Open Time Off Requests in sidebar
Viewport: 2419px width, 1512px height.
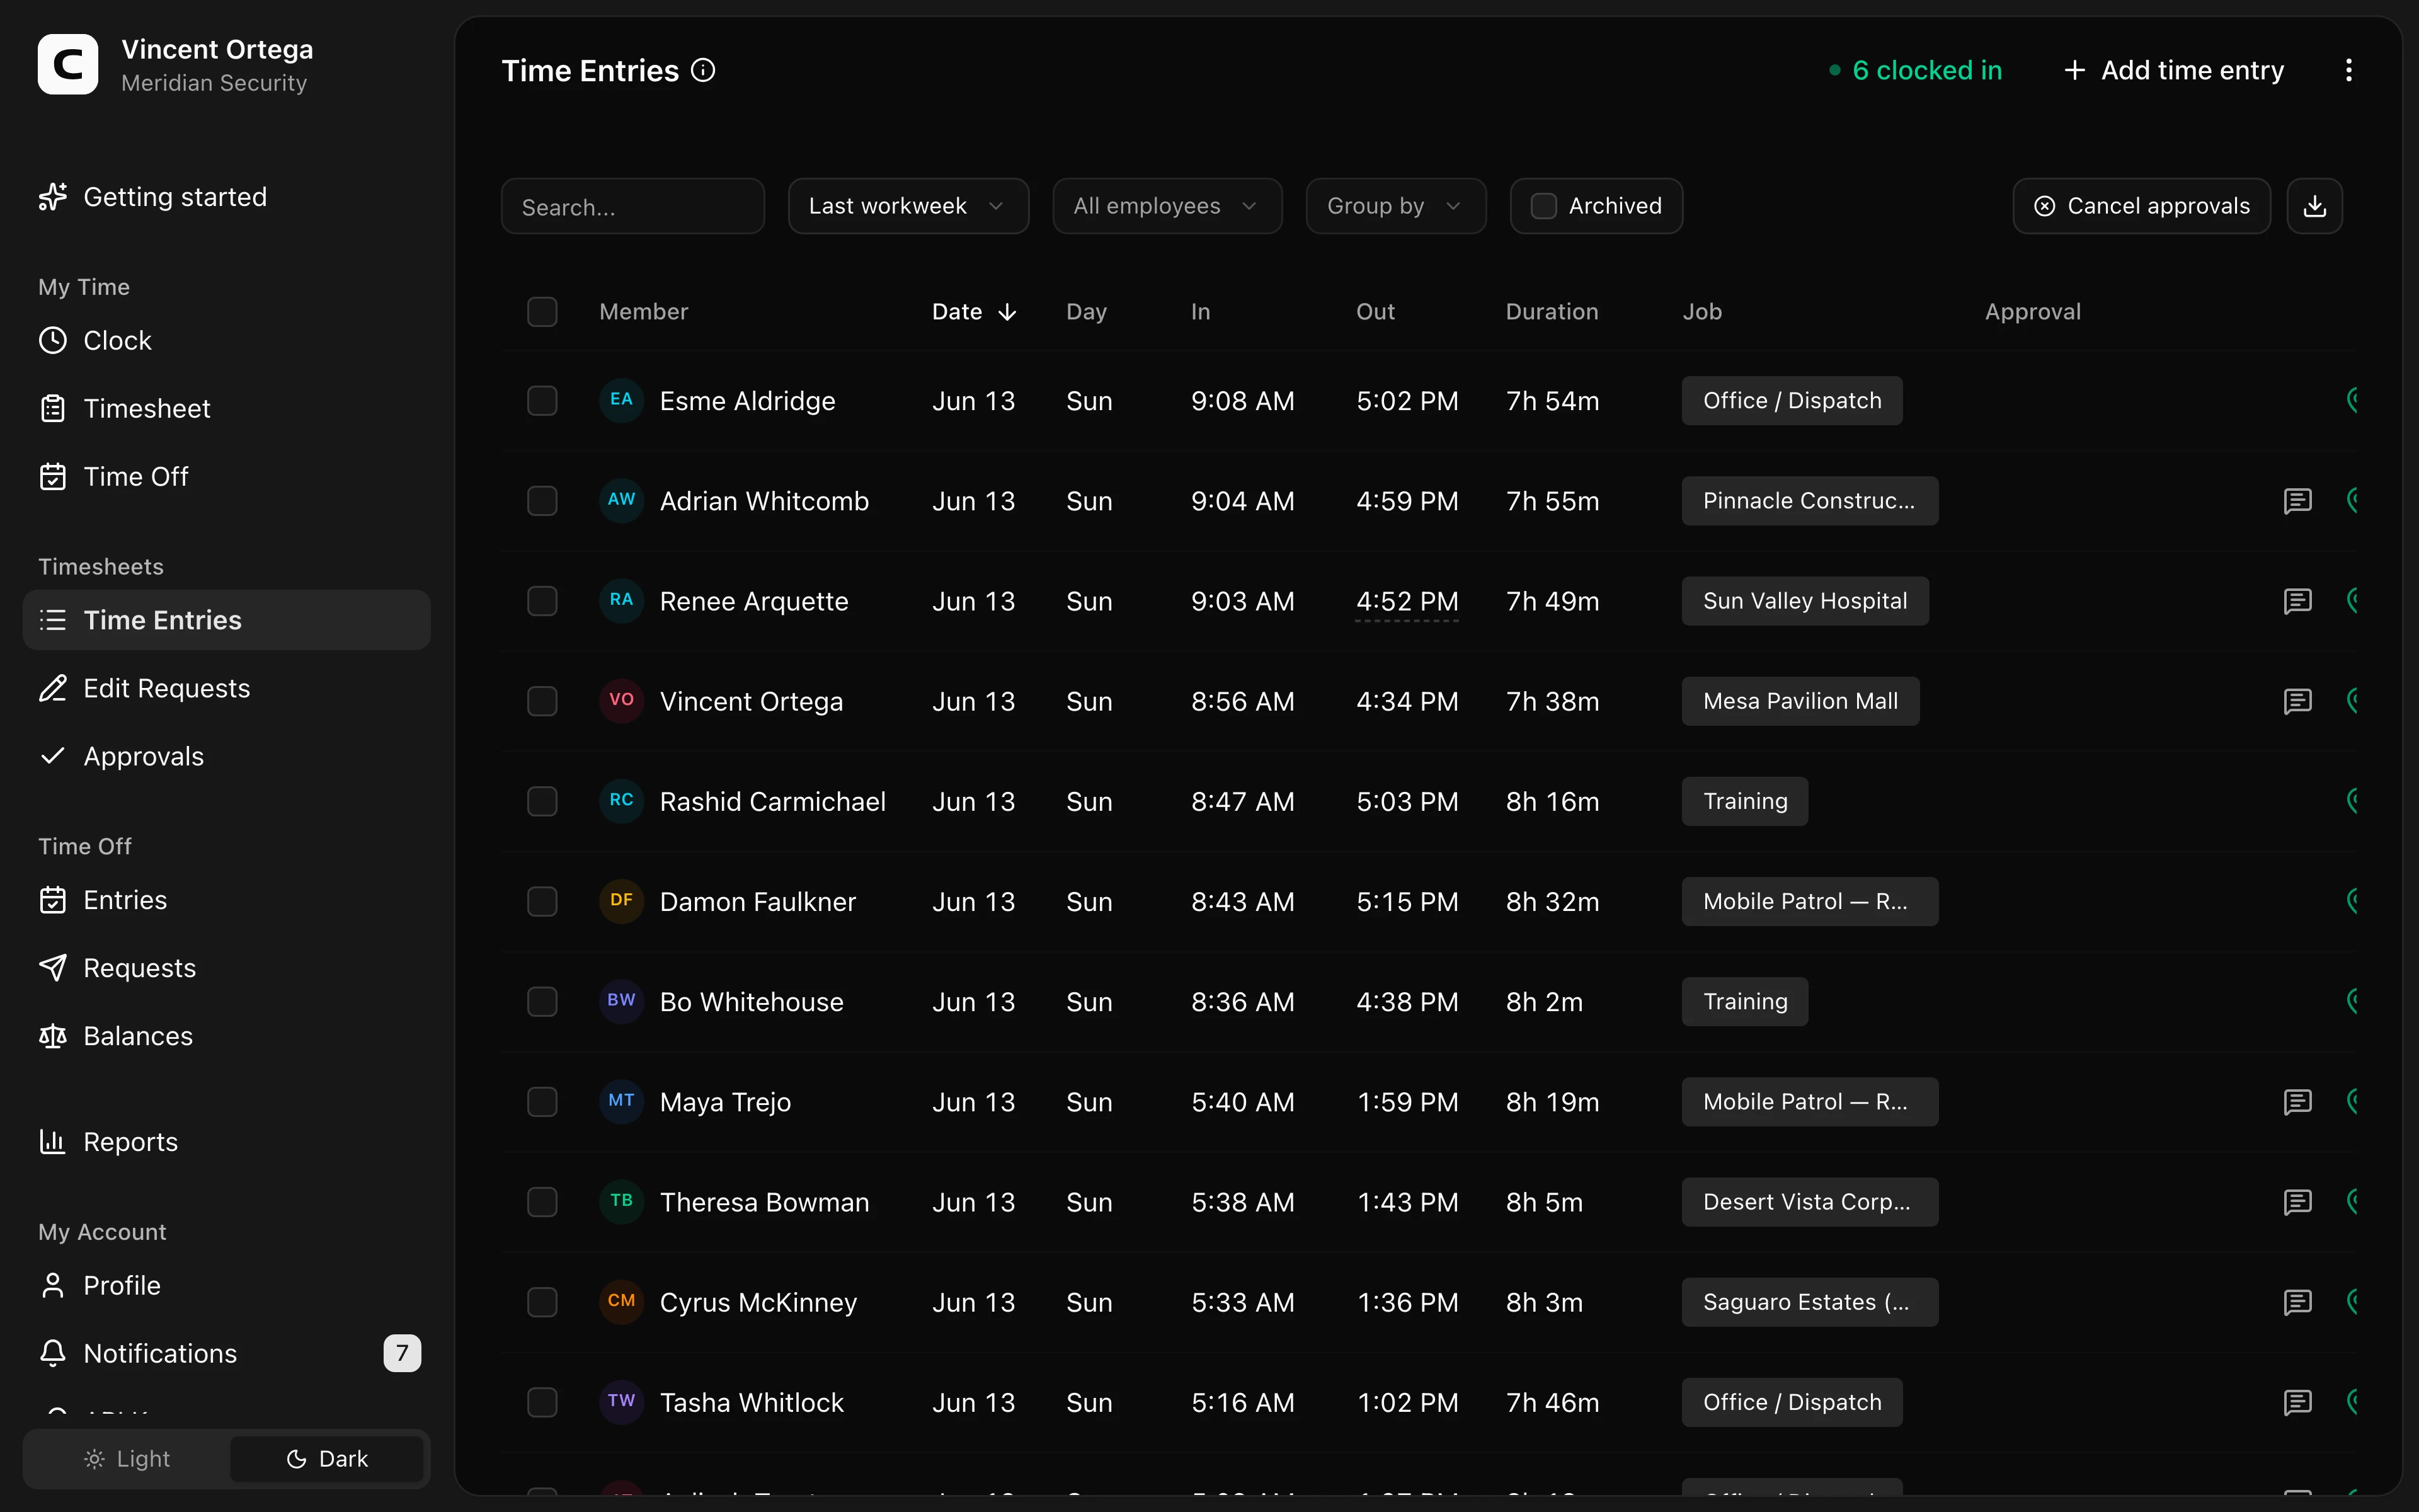point(227,968)
